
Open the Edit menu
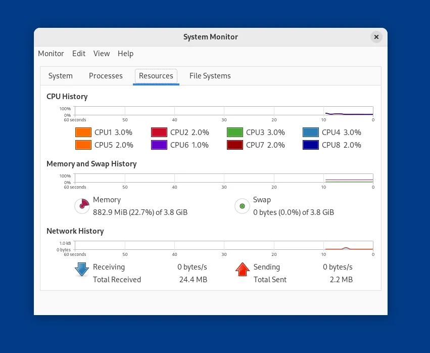pyautogui.click(x=78, y=54)
